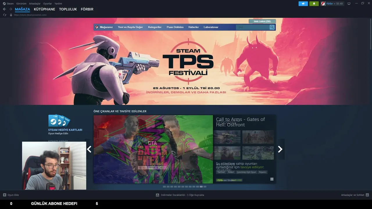Open the Görünüm menu
The width and height of the screenshot is (372, 209).
[21, 4]
